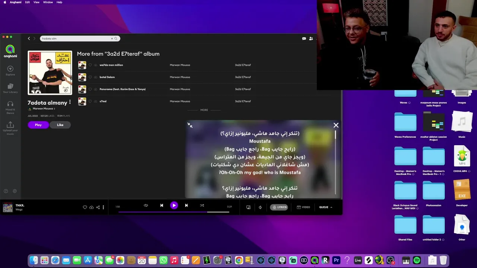Like the song batal 3alam
The width and height of the screenshot is (477, 268).
[90, 77]
